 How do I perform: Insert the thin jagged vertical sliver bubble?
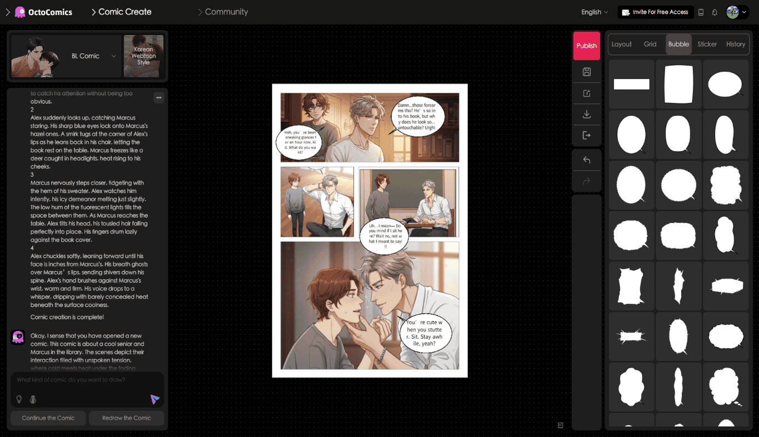click(678, 286)
